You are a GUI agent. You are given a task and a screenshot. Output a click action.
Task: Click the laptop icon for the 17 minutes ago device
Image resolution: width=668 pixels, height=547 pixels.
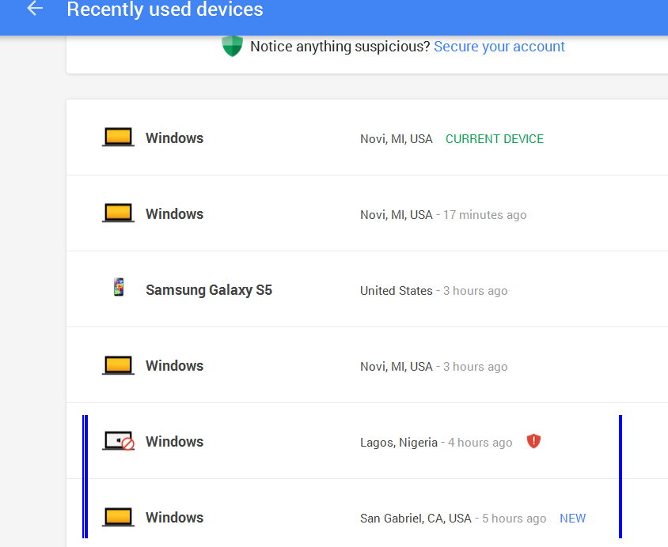118,213
